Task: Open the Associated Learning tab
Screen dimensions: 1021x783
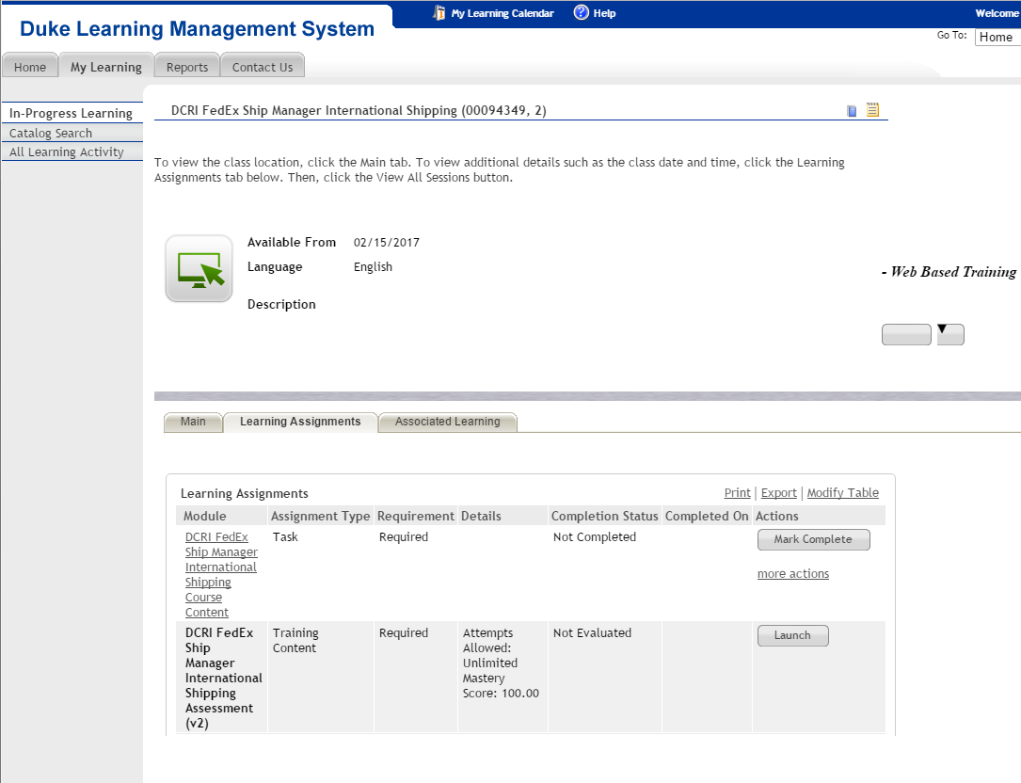Action: coord(447,422)
